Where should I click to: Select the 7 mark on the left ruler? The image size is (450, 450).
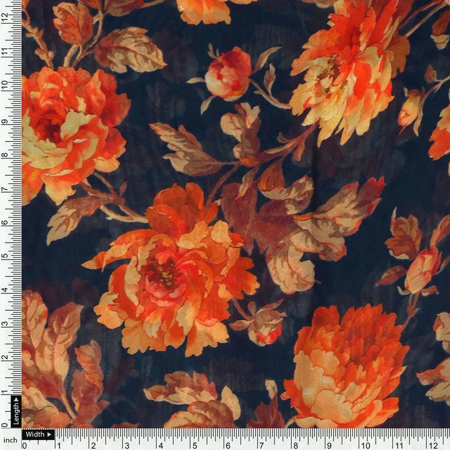(x=5, y=189)
